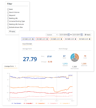Open calendar for the end date

82,35
